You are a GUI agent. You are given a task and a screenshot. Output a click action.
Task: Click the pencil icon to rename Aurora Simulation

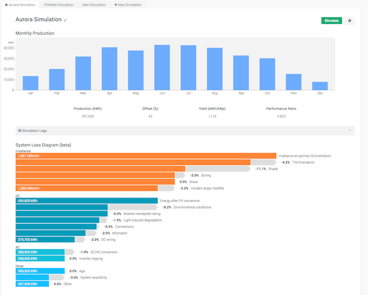pos(65,20)
